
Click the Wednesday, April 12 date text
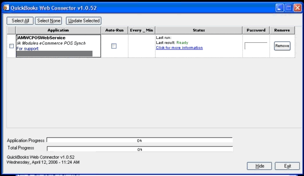(x=43, y=162)
